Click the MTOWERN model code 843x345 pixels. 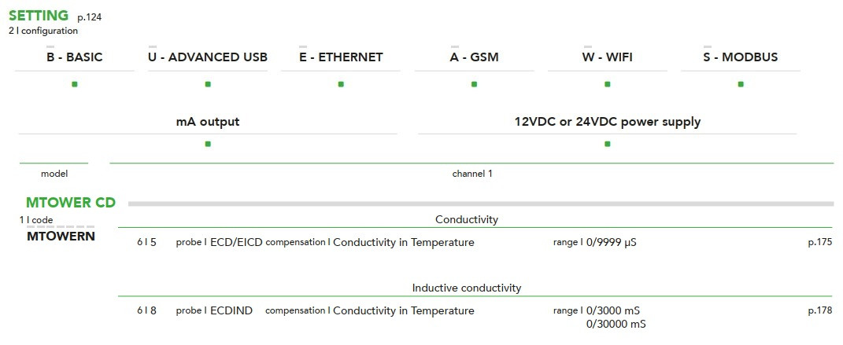[61, 236]
